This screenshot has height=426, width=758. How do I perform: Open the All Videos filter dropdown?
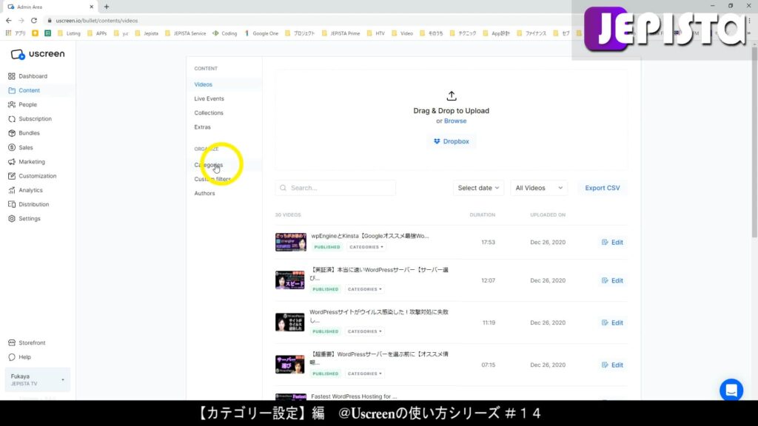pos(539,188)
